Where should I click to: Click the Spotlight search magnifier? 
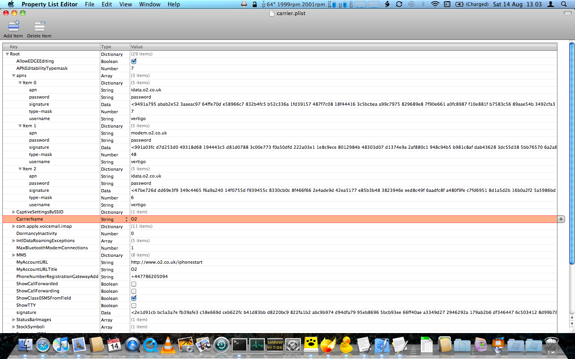tap(564, 4)
